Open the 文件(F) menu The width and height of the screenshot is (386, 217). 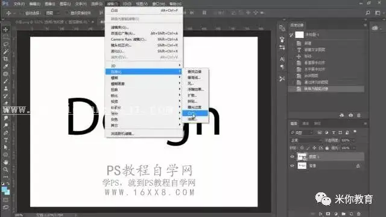click(x=19, y=4)
